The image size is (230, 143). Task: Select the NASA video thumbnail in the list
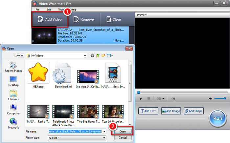click(44, 35)
